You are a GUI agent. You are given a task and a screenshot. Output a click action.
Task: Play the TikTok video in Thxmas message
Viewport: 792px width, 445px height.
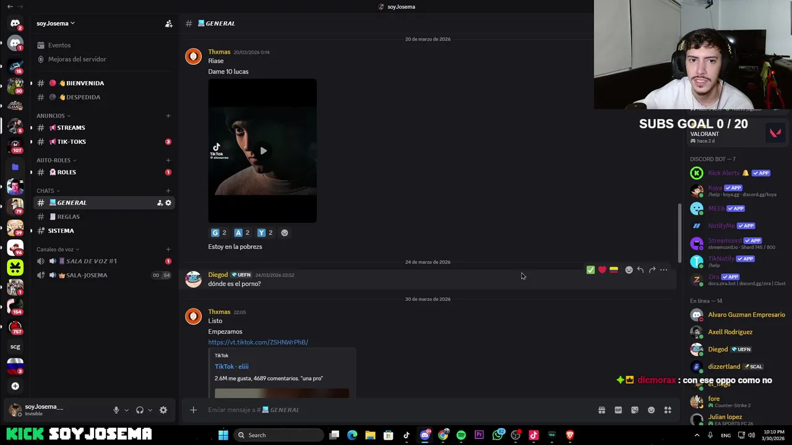pos(263,151)
